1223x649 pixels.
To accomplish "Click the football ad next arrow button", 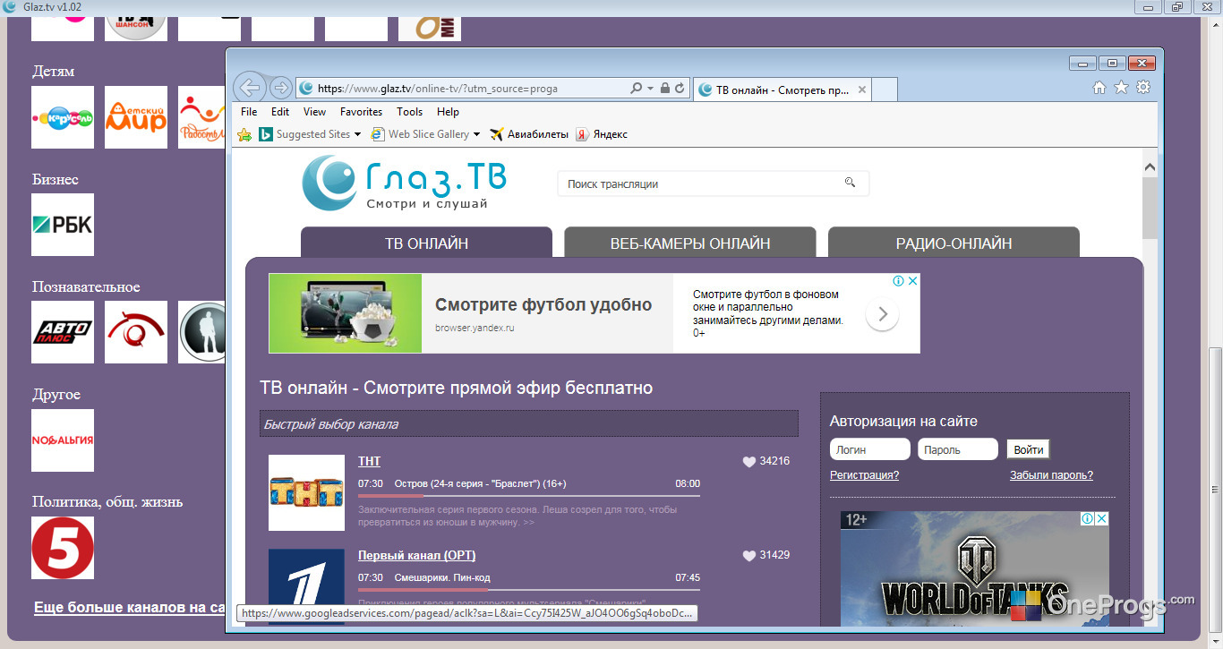I will click(882, 314).
